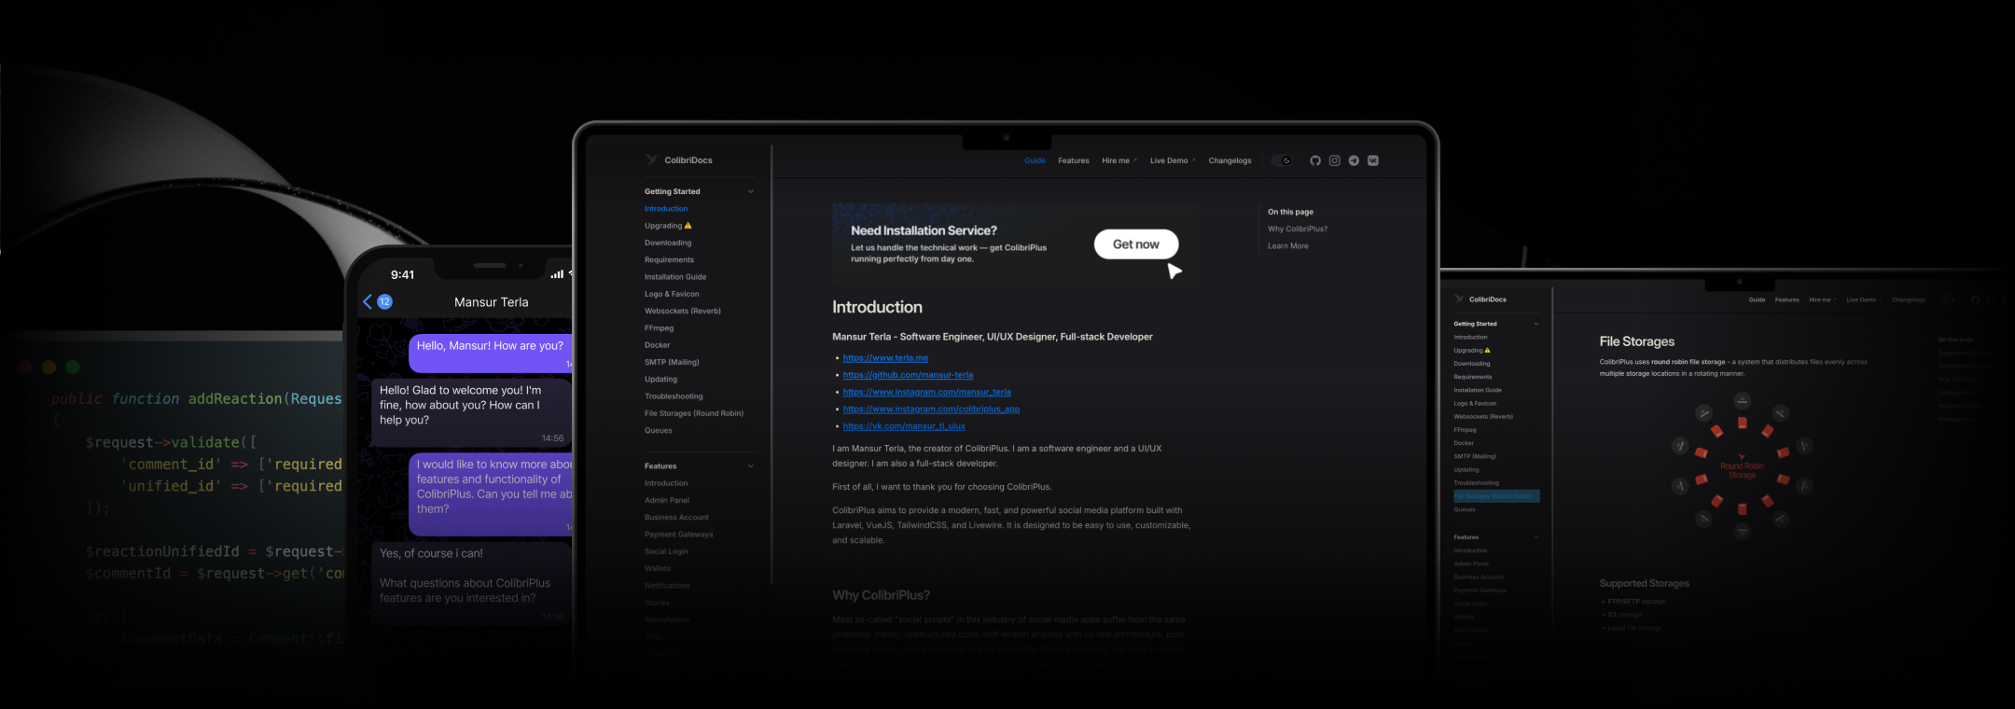Image resolution: width=2015 pixels, height=709 pixels.
Task: Click green window dot on code editor
Action: coord(73,368)
